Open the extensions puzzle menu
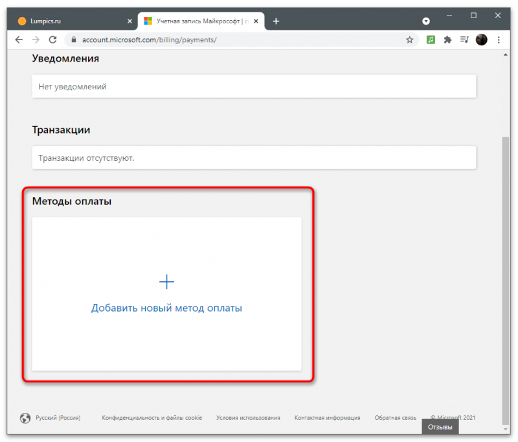The image size is (518, 442). 447,40
